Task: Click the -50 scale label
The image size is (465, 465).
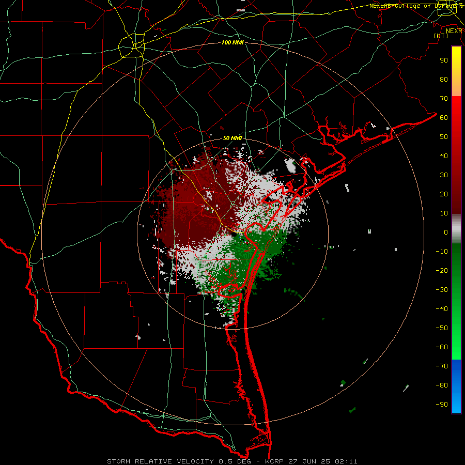Action: (442, 328)
